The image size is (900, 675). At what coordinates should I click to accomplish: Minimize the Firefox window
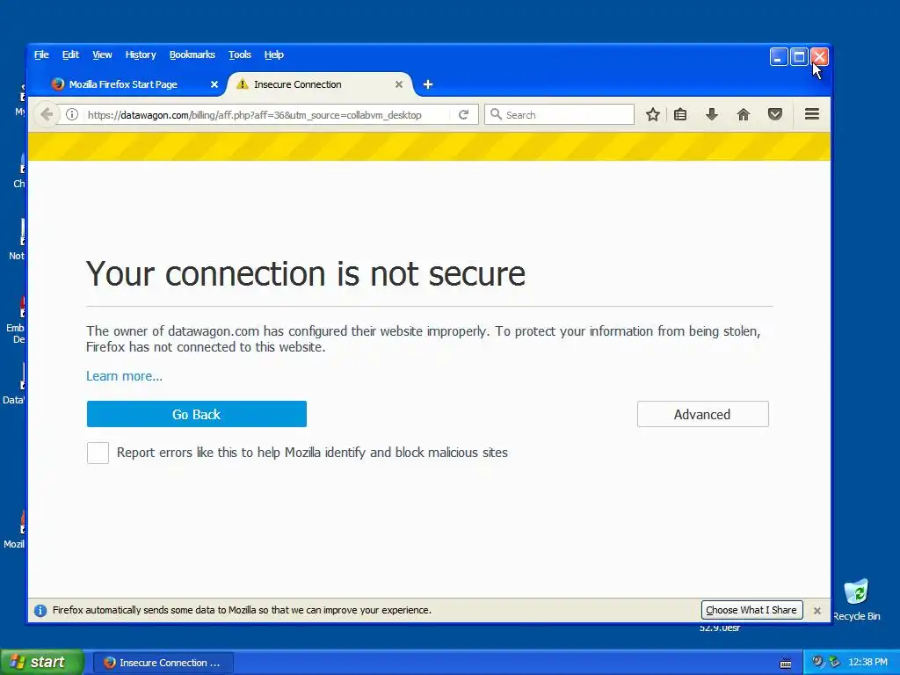tap(779, 57)
